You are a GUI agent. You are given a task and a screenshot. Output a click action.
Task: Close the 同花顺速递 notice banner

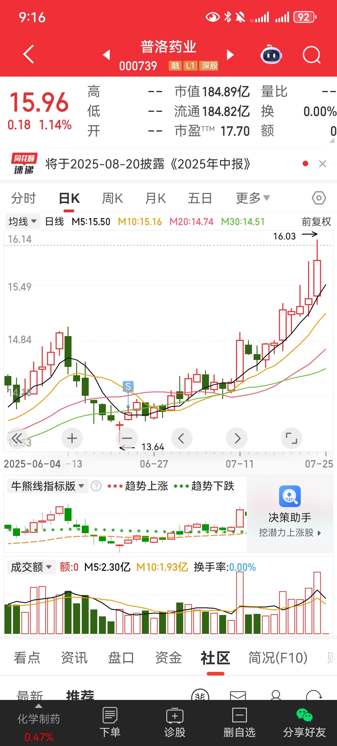(323, 164)
